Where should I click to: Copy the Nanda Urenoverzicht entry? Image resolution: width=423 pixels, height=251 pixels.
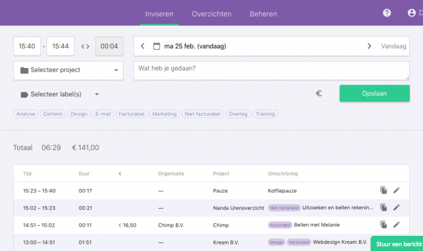[383, 207]
